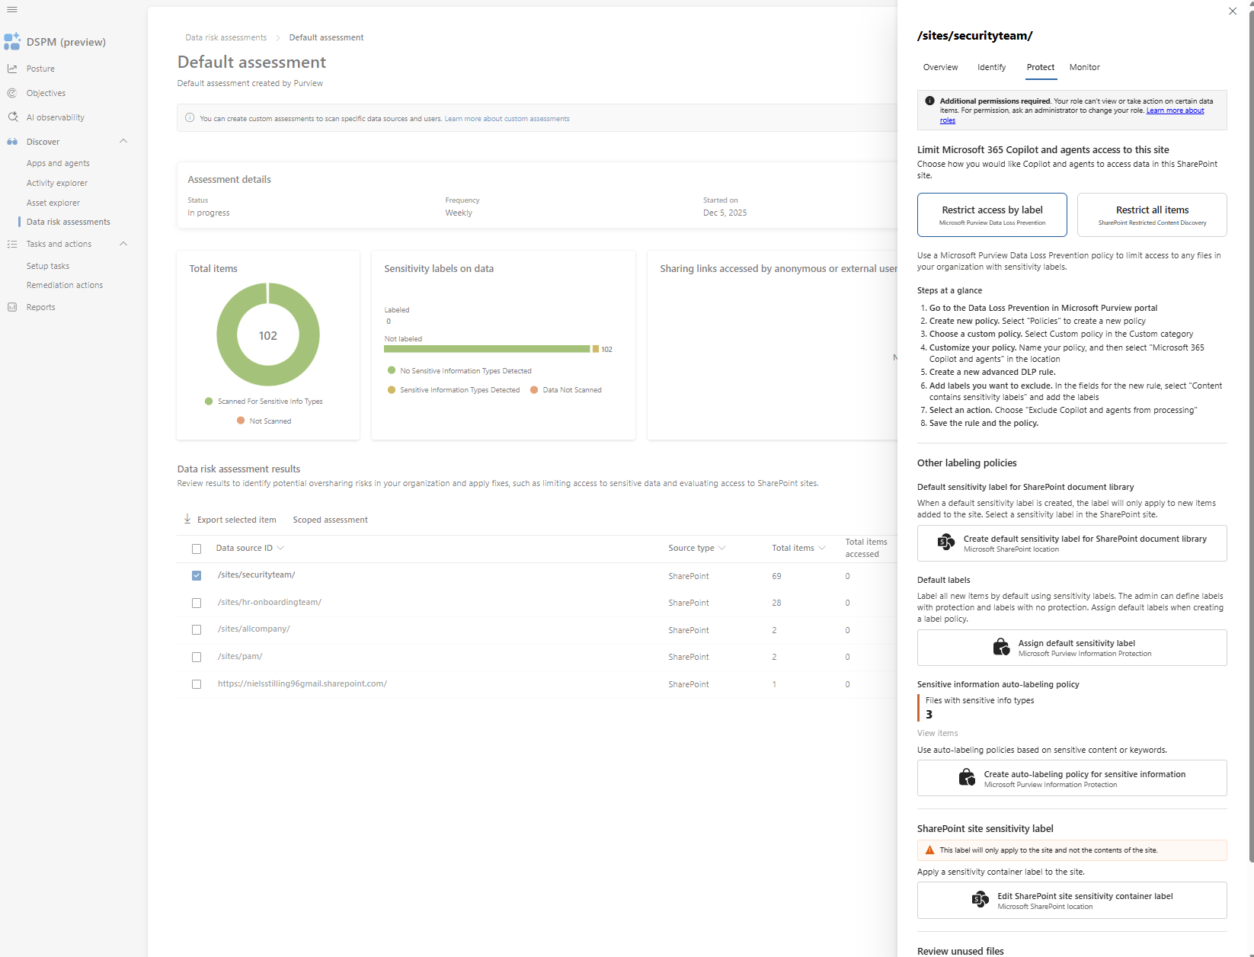The image size is (1254, 957).
Task: Collapse the Discover section in sidebar
Action: (x=123, y=142)
